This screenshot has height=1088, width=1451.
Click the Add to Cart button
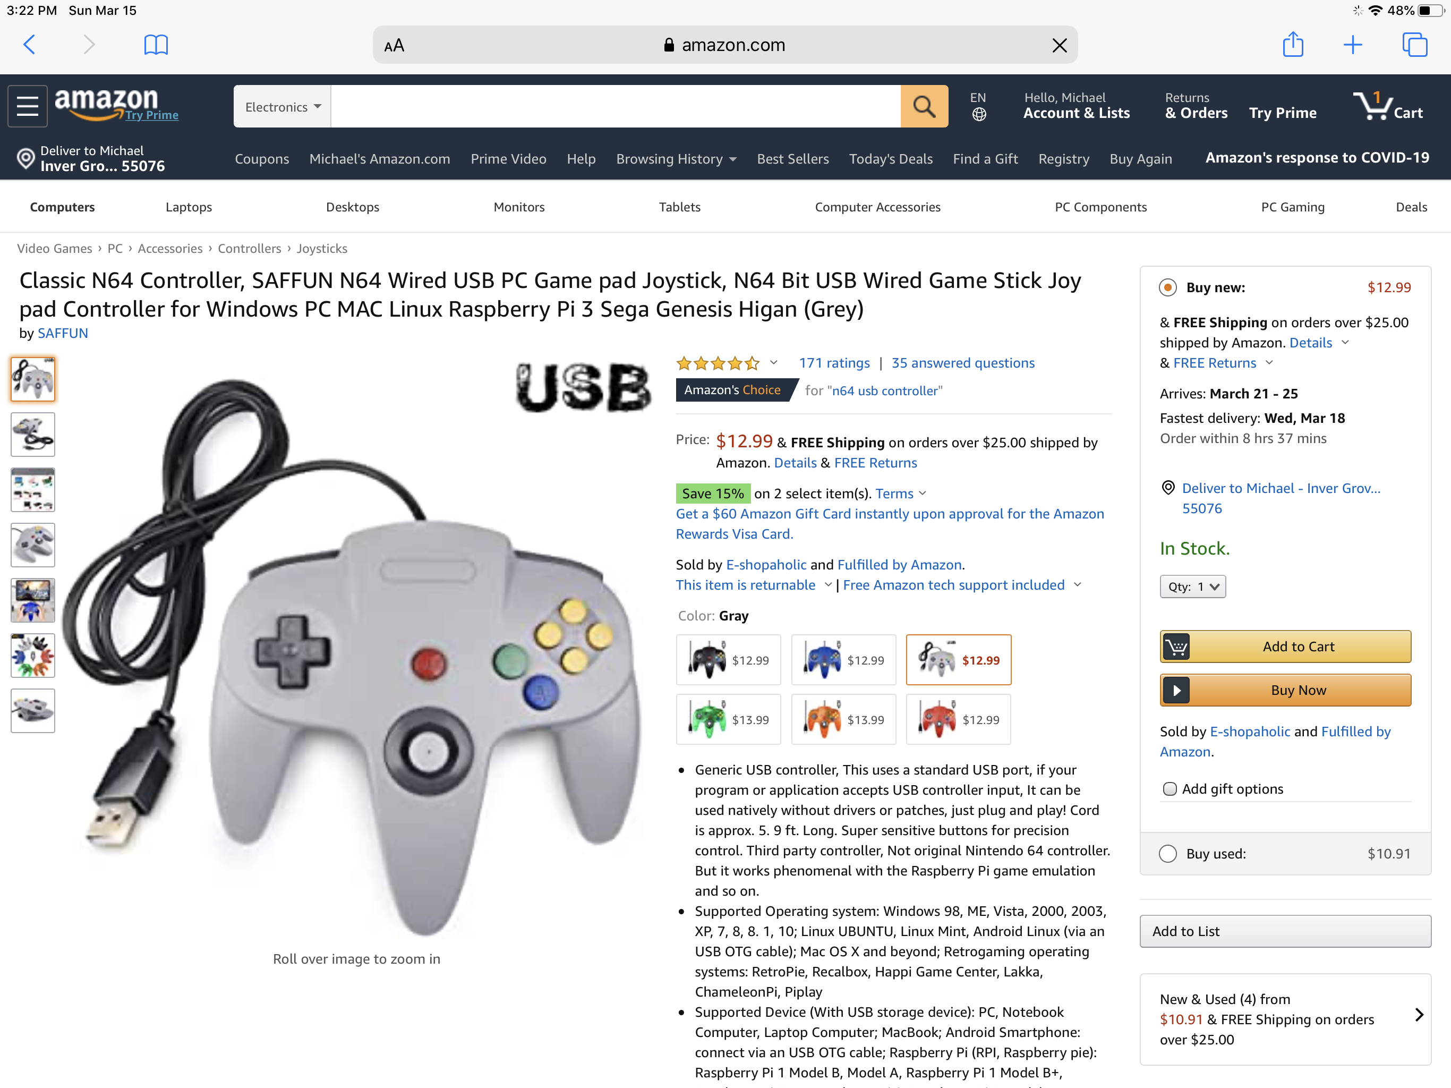click(1285, 647)
